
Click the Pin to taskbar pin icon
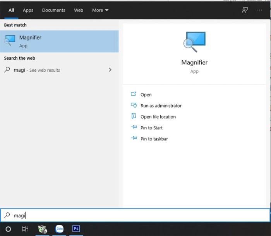click(134, 138)
